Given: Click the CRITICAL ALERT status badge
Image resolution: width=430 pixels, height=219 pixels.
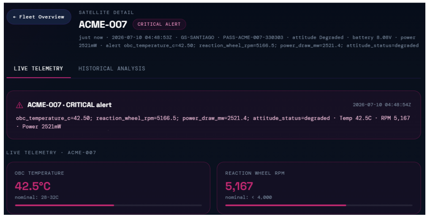Looking at the screenshot, I should tap(159, 24).
